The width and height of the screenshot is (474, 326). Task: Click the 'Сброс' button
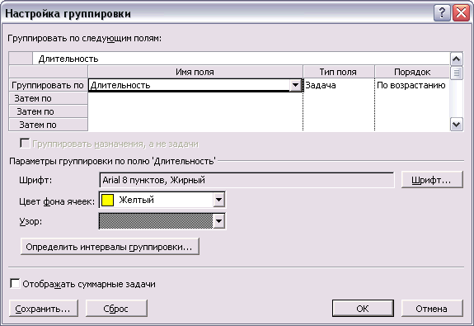click(x=116, y=309)
